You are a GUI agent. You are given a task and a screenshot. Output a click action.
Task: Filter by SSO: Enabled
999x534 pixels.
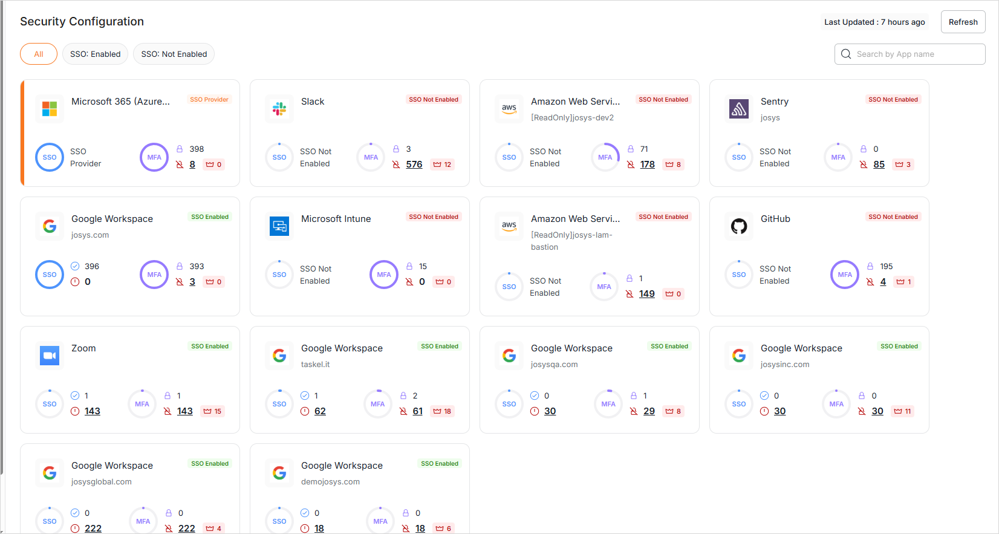pos(95,54)
